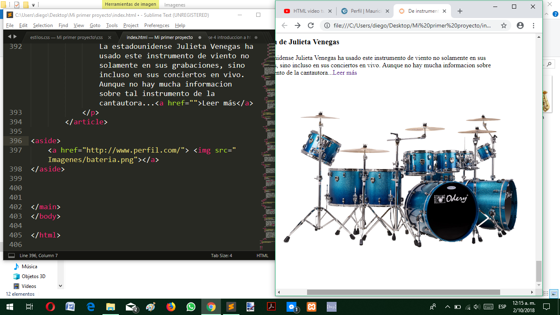This screenshot has width=560, height=315.
Task: View site information icon in the address bar
Action: coord(327,25)
